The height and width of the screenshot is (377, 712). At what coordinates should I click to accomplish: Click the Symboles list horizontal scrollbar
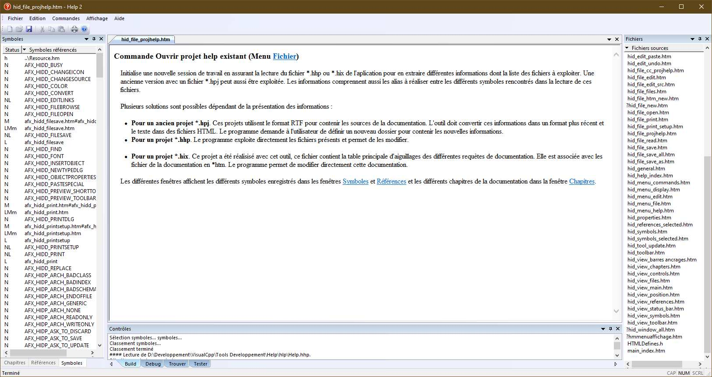48,352
